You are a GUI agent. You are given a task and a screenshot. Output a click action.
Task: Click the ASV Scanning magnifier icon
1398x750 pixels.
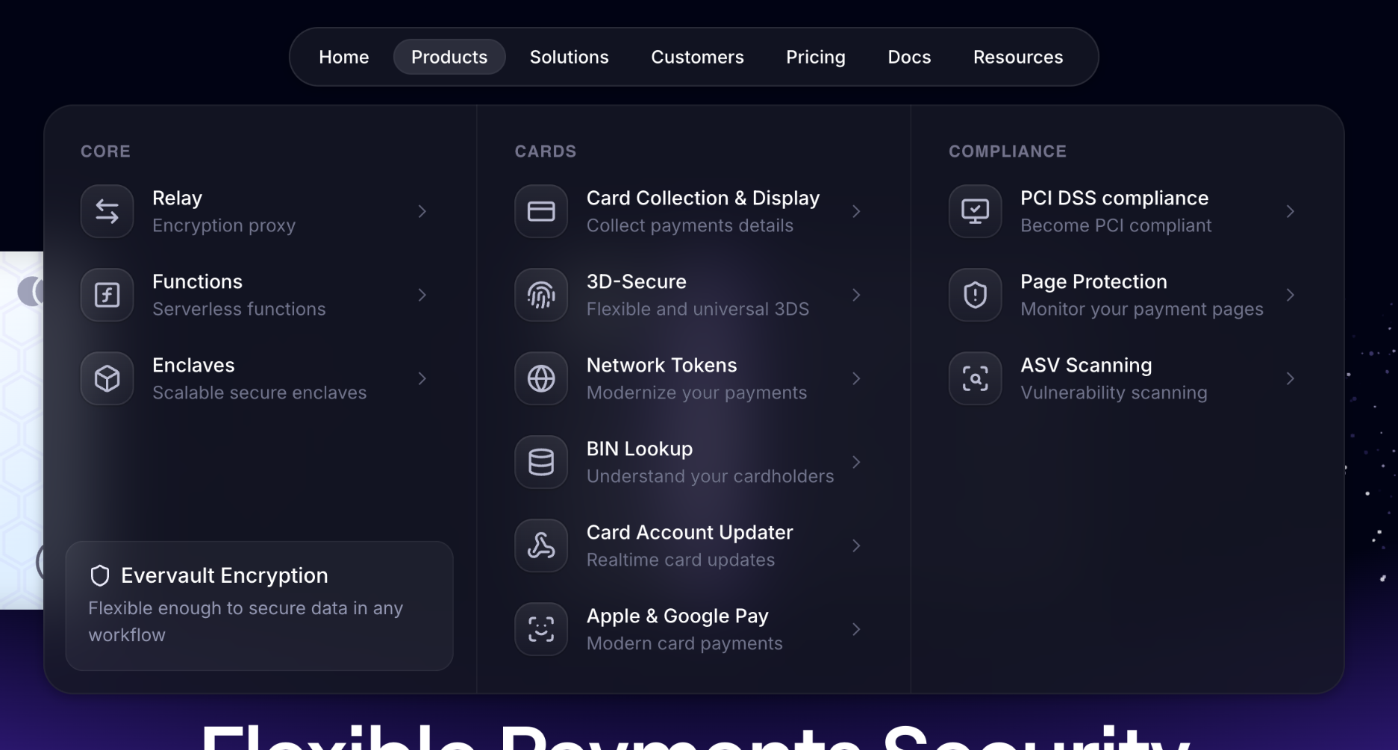975,378
